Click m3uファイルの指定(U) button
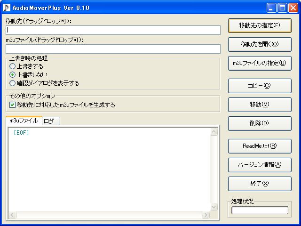Screen dimensions: 301x226 pos(260,63)
